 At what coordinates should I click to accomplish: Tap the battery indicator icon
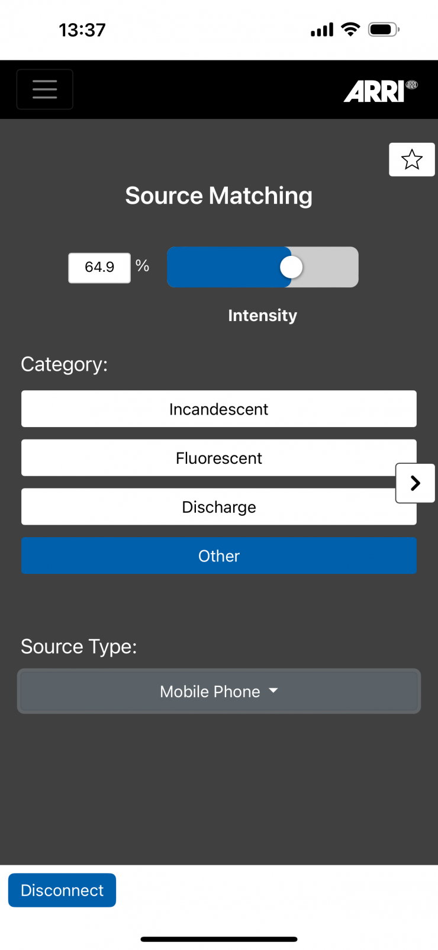point(384,30)
